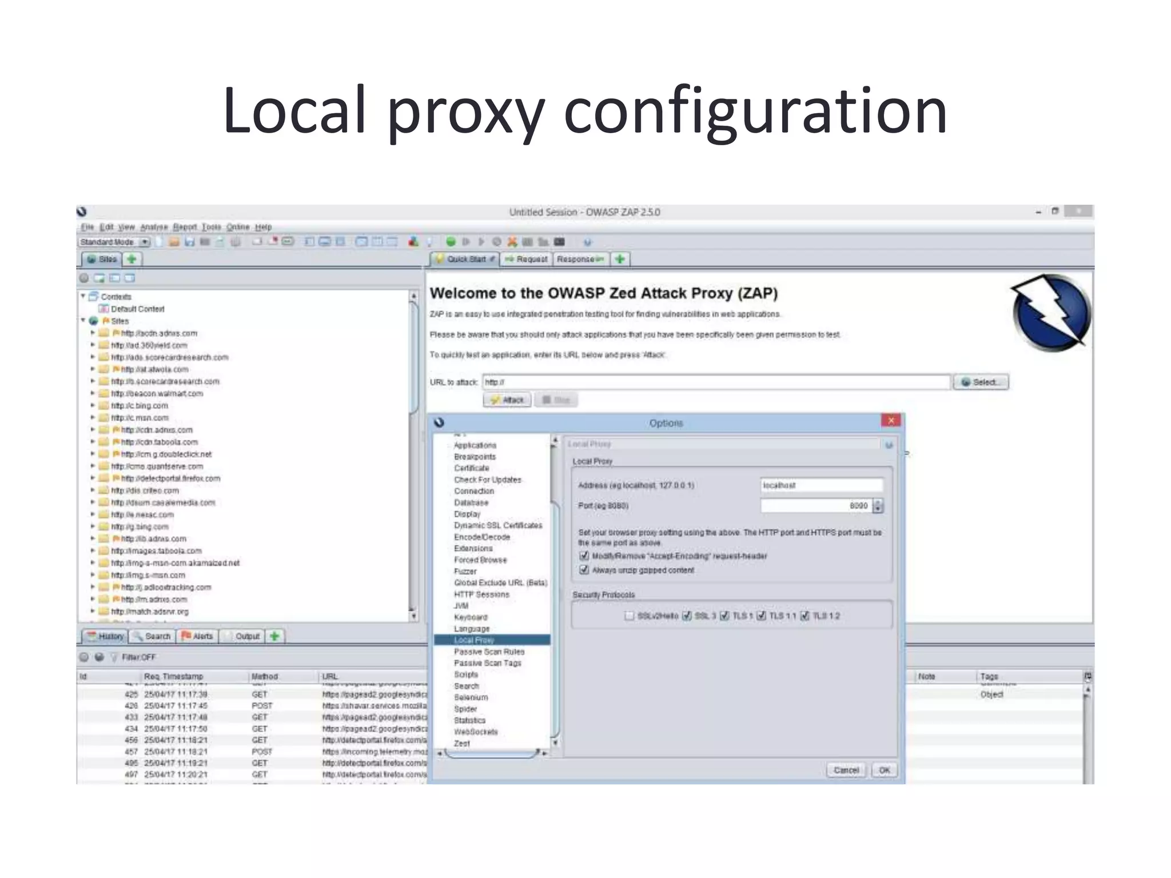Click the Expand Full layout toolbar icon
The width and height of the screenshot is (1171, 878).
pos(340,242)
